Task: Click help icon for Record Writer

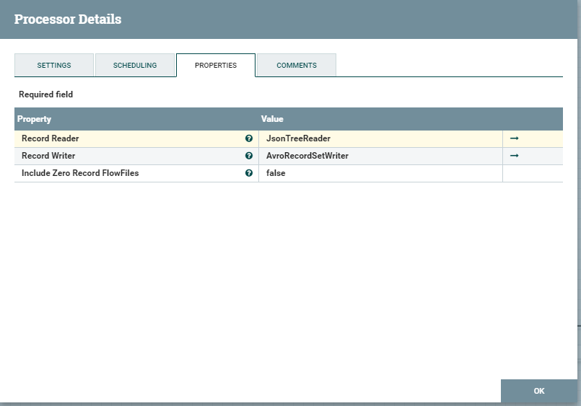Action: (249, 156)
